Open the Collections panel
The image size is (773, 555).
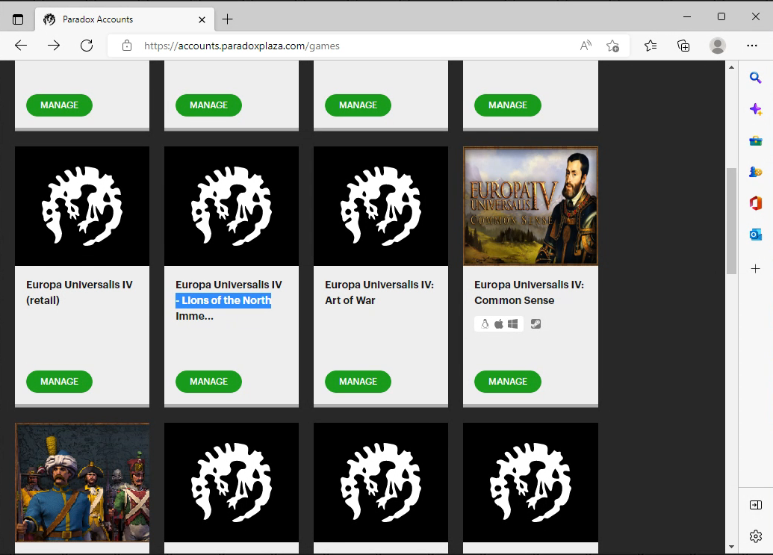tap(683, 46)
